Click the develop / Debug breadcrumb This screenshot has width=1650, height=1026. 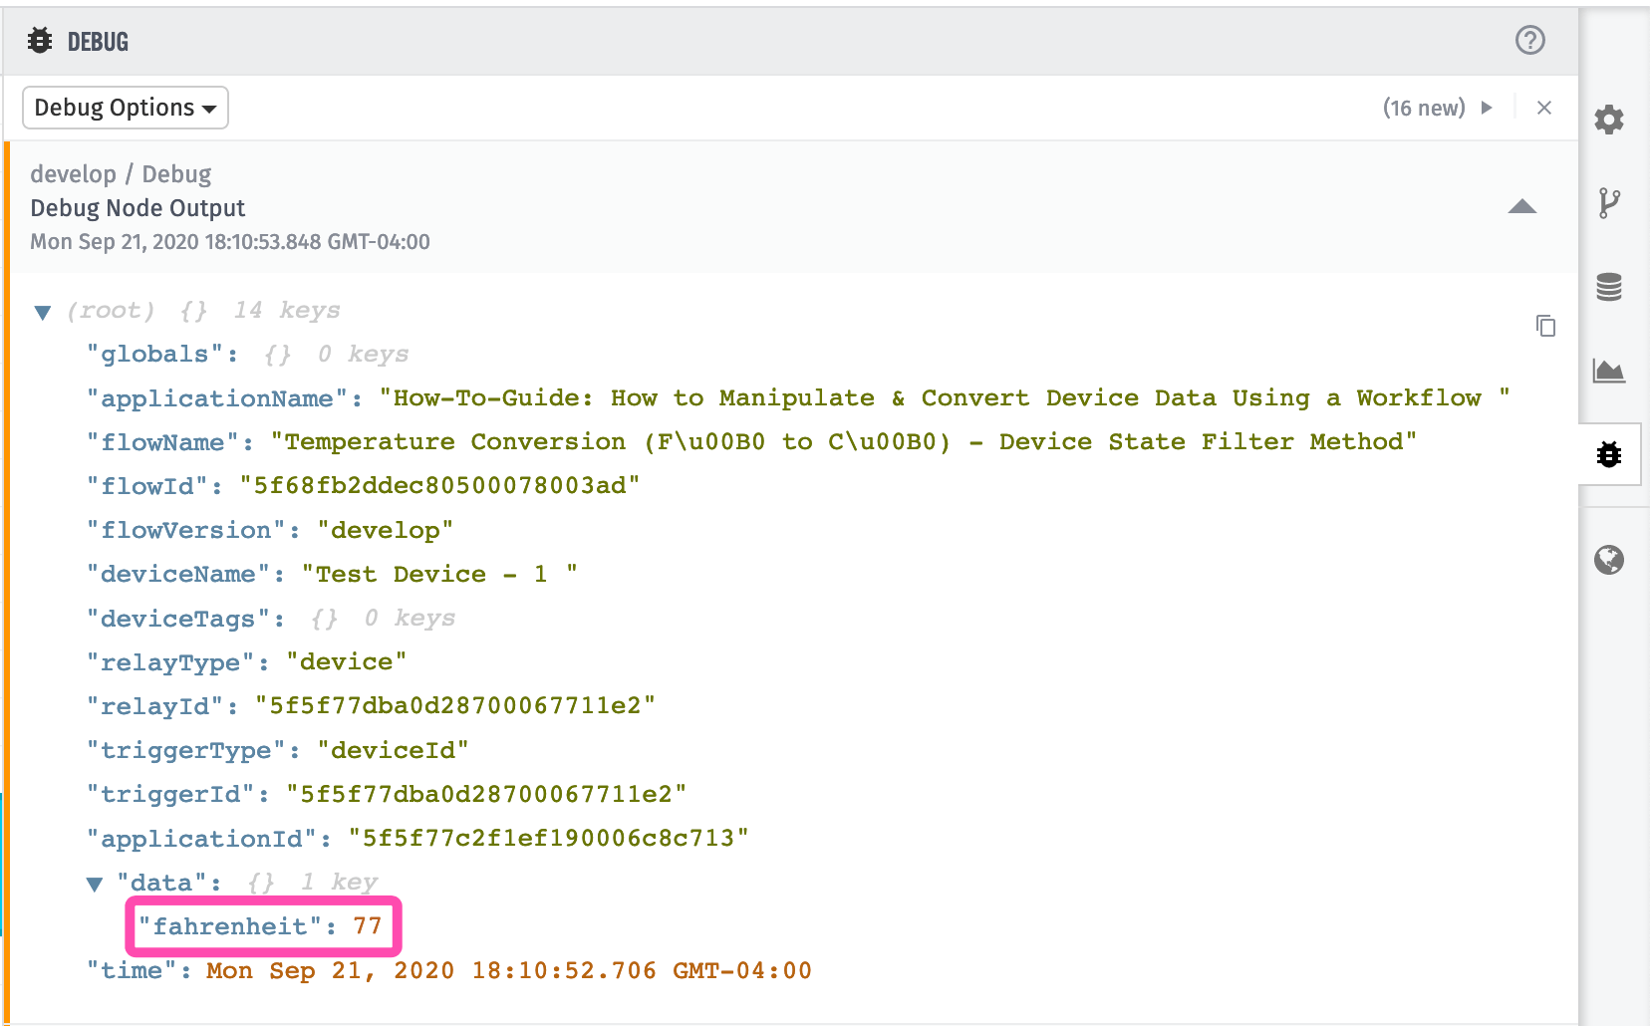[121, 174]
